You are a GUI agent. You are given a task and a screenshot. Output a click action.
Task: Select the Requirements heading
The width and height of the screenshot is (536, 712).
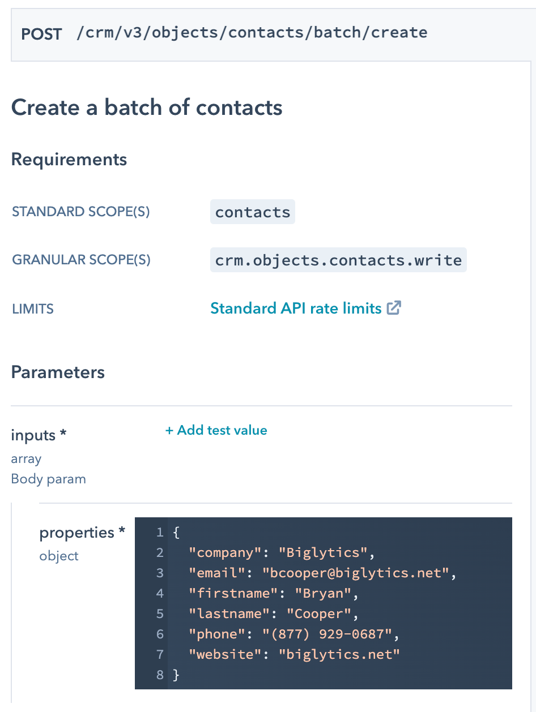[x=69, y=159]
